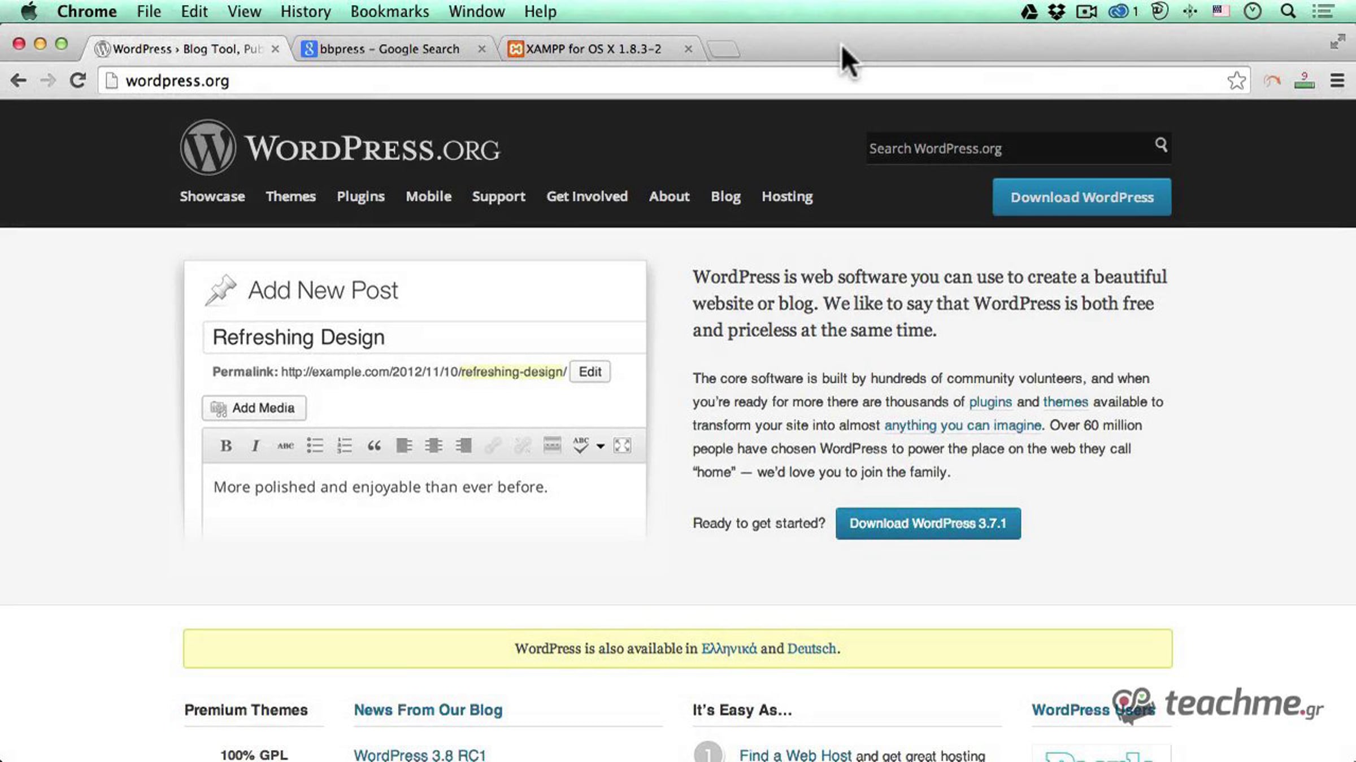Image resolution: width=1356 pixels, height=762 pixels.
Task: Bookmark page with the star icon
Action: pyautogui.click(x=1236, y=81)
